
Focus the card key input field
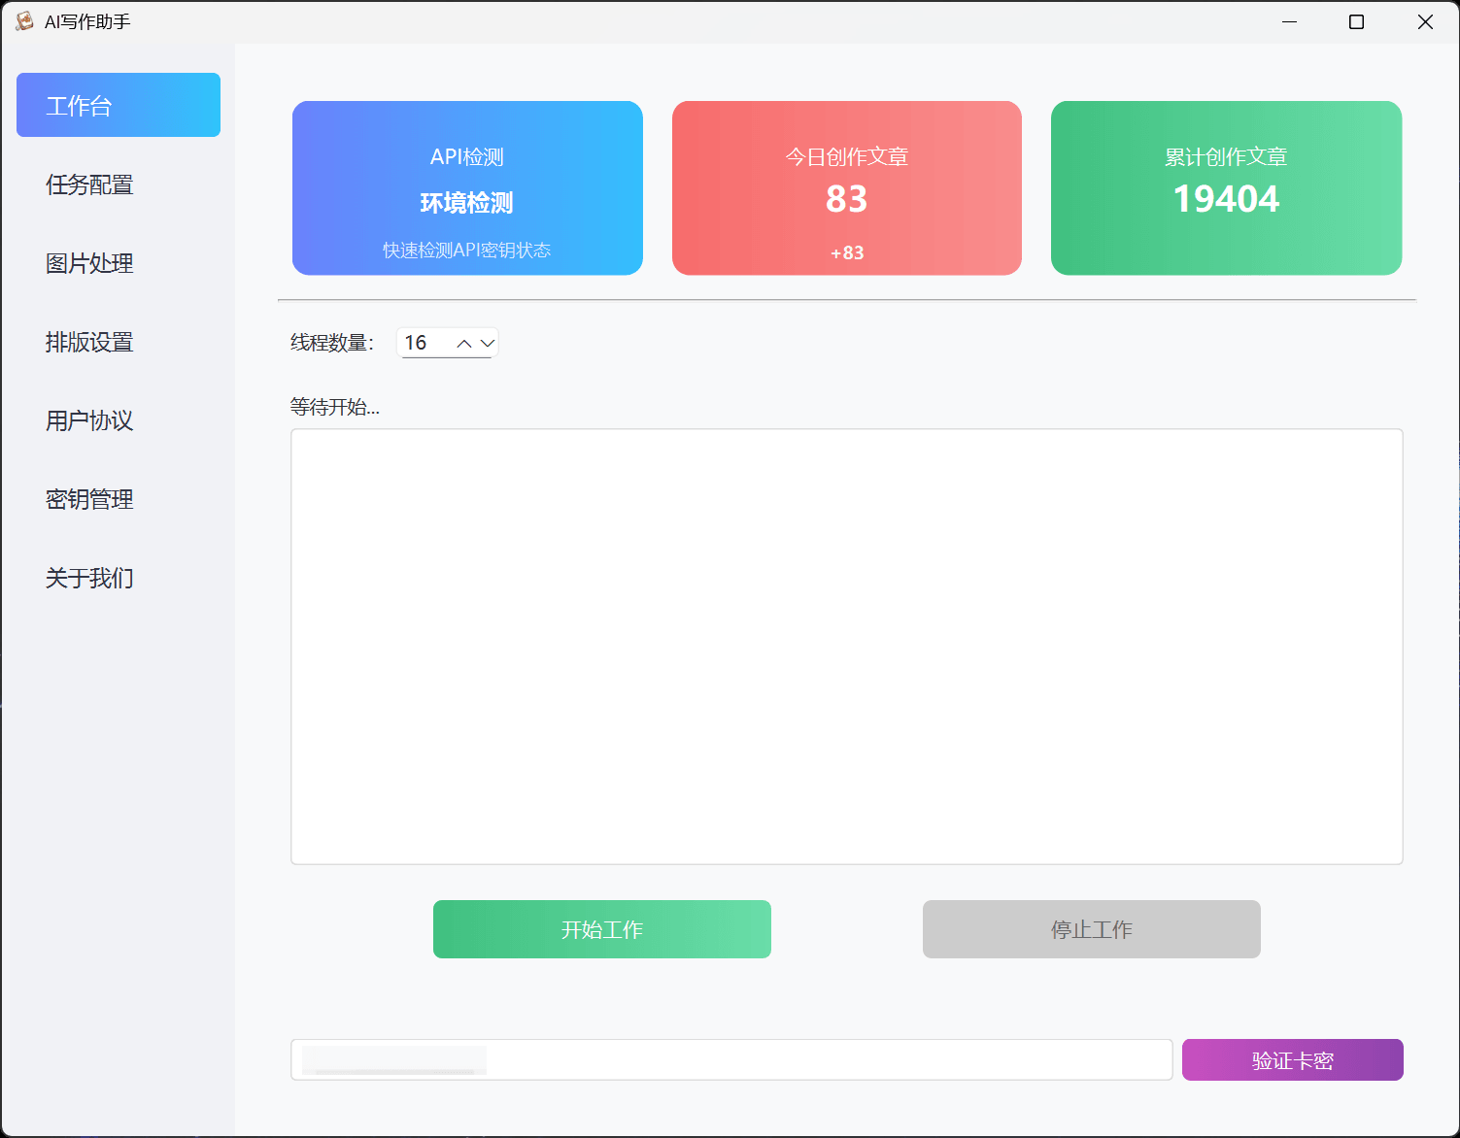click(730, 1060)
